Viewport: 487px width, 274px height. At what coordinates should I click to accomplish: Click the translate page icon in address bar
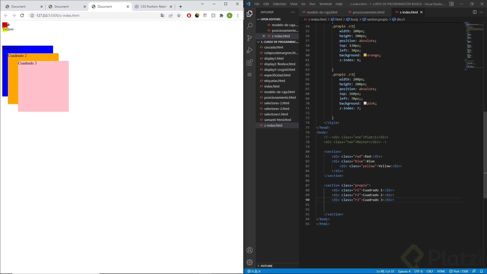163,15
